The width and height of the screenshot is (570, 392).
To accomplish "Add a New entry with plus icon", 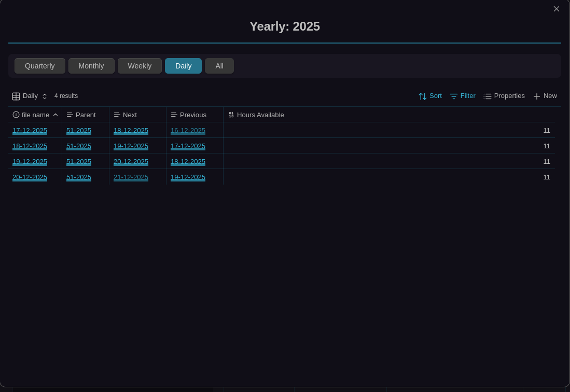I will pyautogui.click(x=545, y=96).
